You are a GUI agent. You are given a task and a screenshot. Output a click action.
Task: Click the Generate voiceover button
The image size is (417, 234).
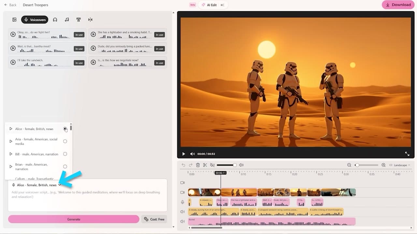[x=74, y=219]
